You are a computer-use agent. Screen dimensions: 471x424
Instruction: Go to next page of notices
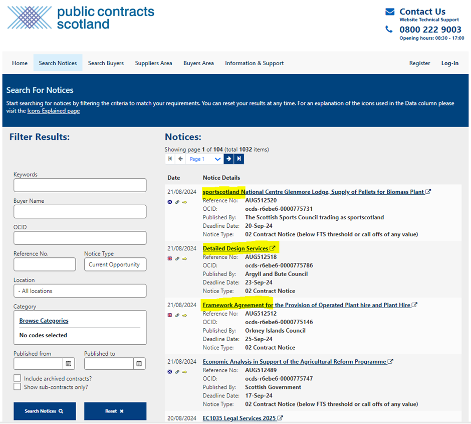(x=228, y=159)
